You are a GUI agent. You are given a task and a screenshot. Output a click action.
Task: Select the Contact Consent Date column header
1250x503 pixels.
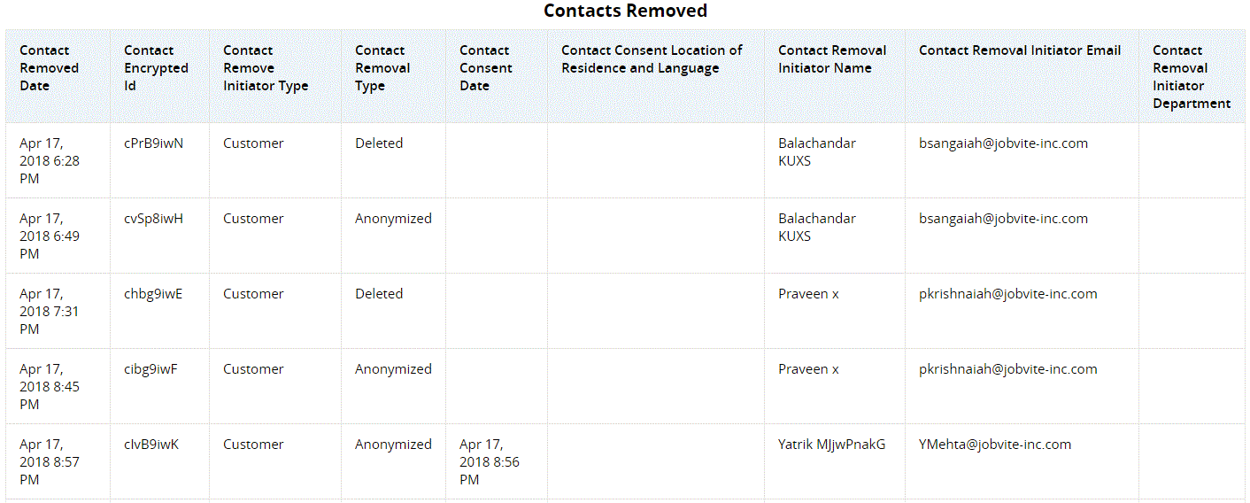point(485,68)
